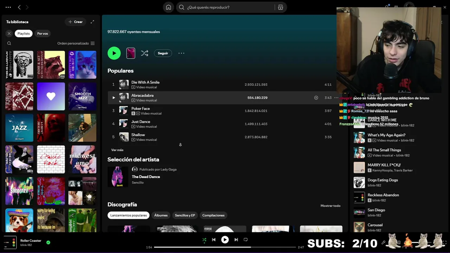
Task: Open the Shoegaze playlist thumbnail
Action: (19, 191)
